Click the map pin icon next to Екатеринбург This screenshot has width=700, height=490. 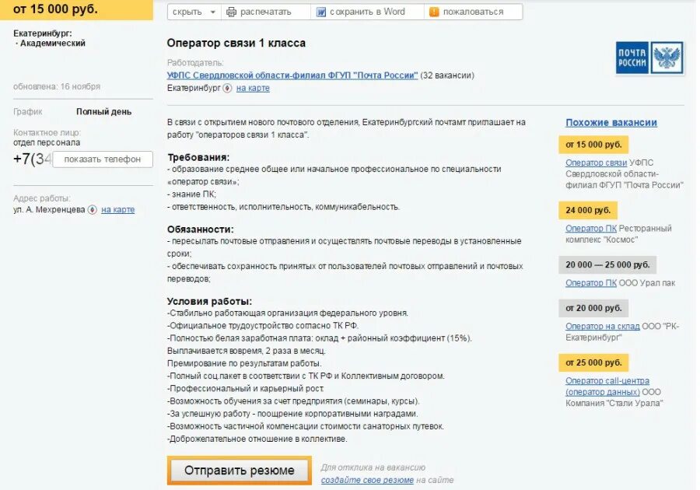coord(227,89)
